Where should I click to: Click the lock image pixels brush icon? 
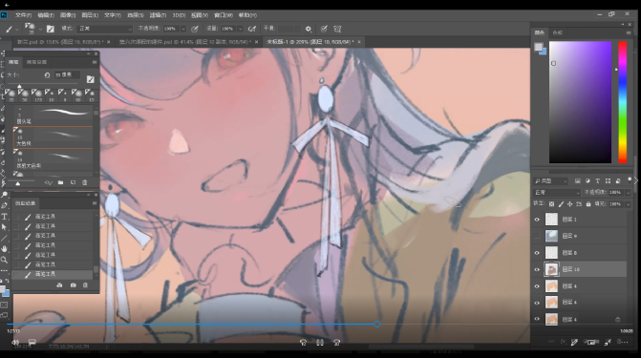561,203
